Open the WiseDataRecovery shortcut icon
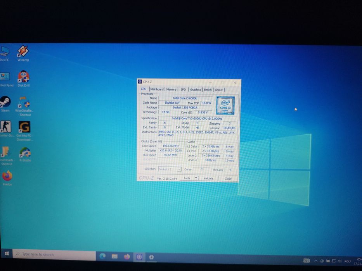Image resolution: width=362 pixels, height=271 pixels. pyautogui.click(x=24, y=106)
